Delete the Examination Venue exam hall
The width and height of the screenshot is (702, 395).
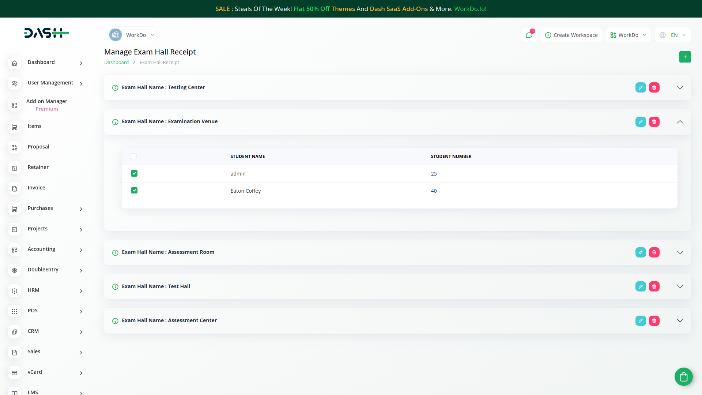(654, 122)
